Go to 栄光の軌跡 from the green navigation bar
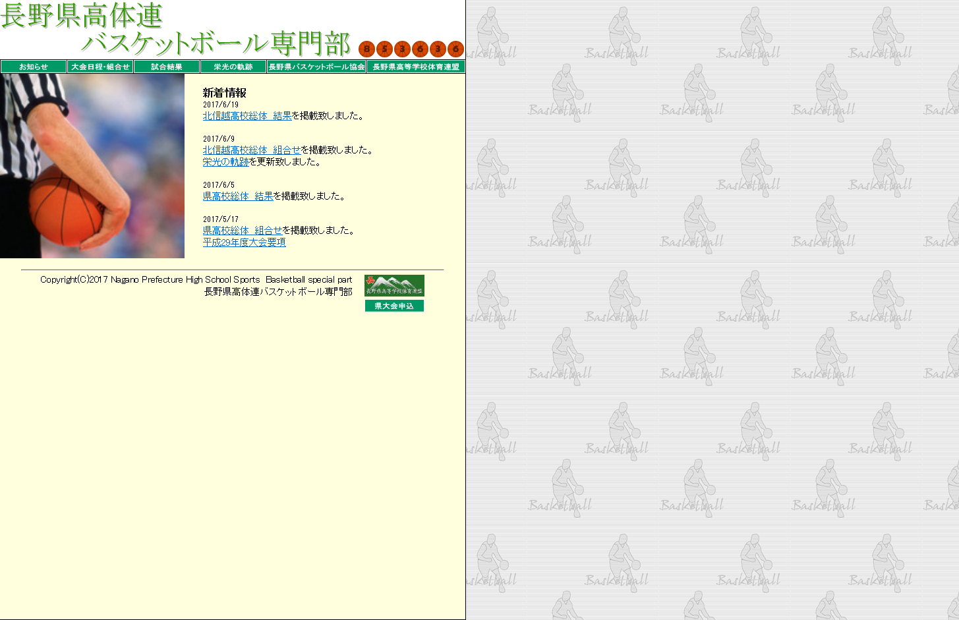Screen dimensions: 959x620 click(x=233, y=67)
